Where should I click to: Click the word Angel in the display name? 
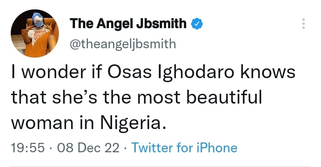(x=115, y=24)
